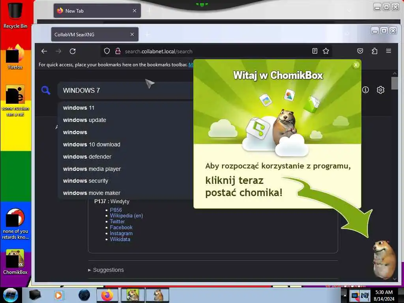404x303 pixels.
Task: Choose the 'windows security' suggestion
Action: click(x=126, y=181)
